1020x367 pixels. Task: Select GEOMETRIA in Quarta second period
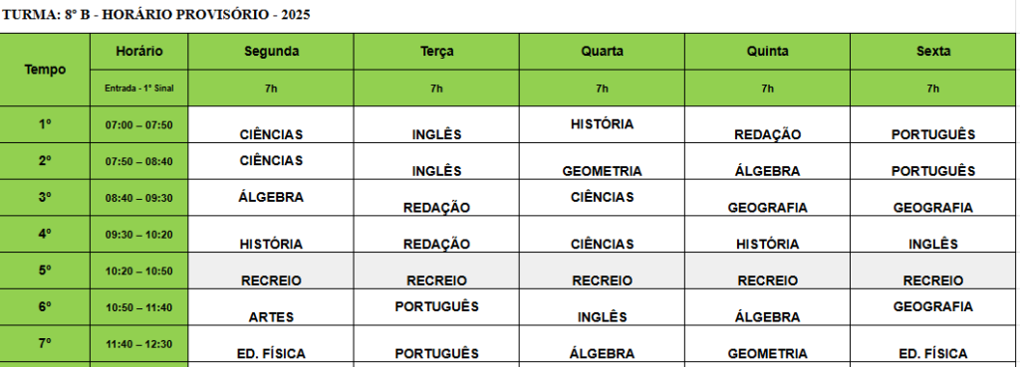pos(602,171)
